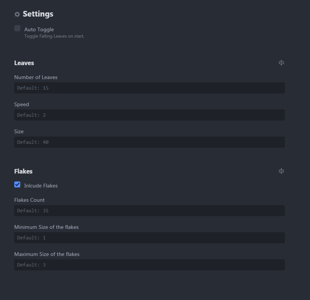Collapse the Flakes section using its icon
Screen dimensions: 310x300
(x=281, y=171)
